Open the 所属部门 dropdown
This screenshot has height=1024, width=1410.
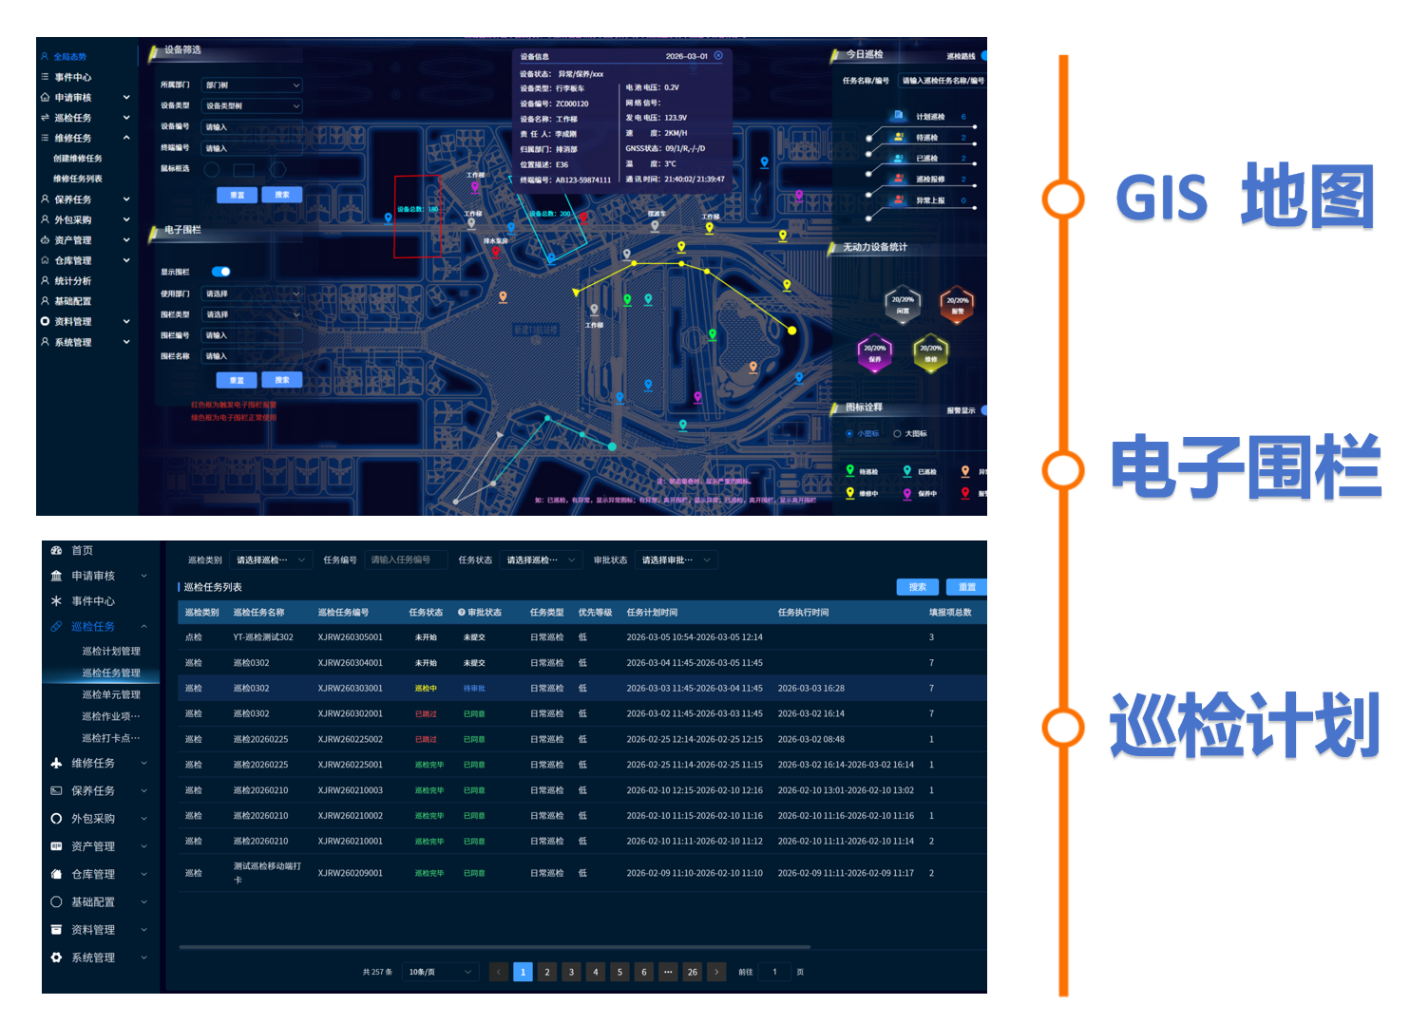click(252, 85)
